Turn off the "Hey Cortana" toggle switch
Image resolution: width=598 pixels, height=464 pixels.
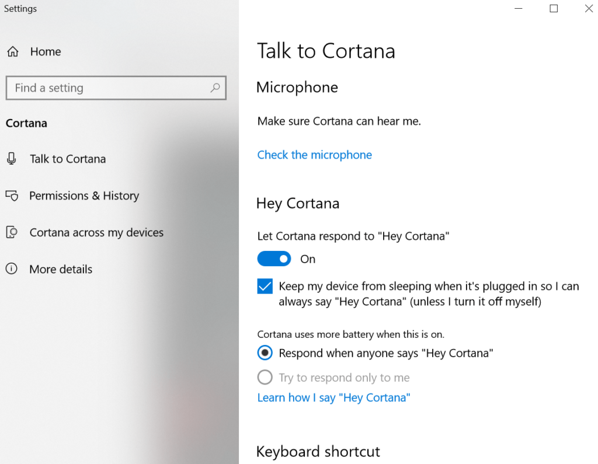pos(274,259)
